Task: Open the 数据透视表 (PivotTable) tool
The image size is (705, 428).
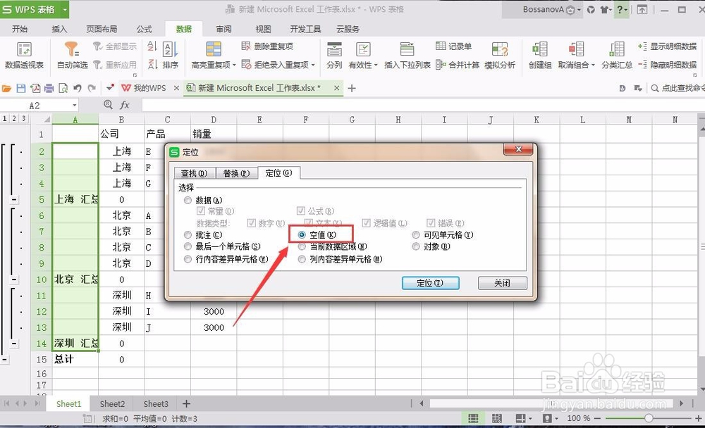Action: click(25, 56)
